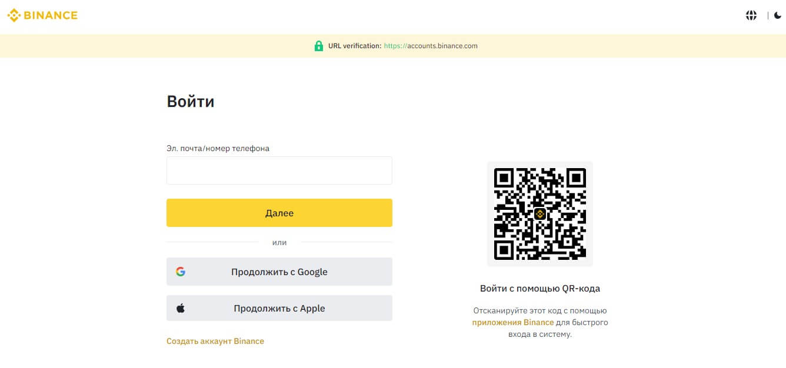Click the Binance logo inside the QR code

coord(539,214)
